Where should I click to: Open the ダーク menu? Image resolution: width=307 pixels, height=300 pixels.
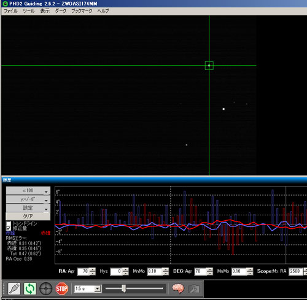(61, 11)
